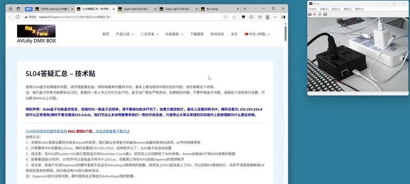Open ECap 文件(F) menu
The width and height of the screenshot is (410, 184).
pyautogui.click(x=313, y=9)
